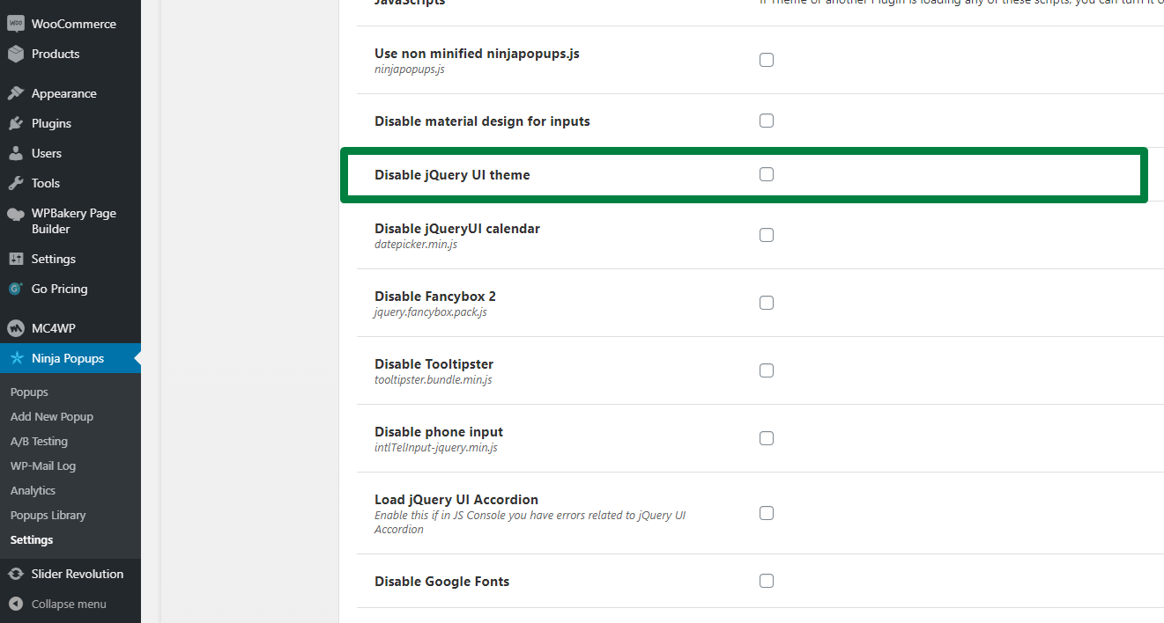Screen dimensions: 1164x623
Task: Enable Use non minified ninjapopups.js
Action: click(x=767, y=60)
